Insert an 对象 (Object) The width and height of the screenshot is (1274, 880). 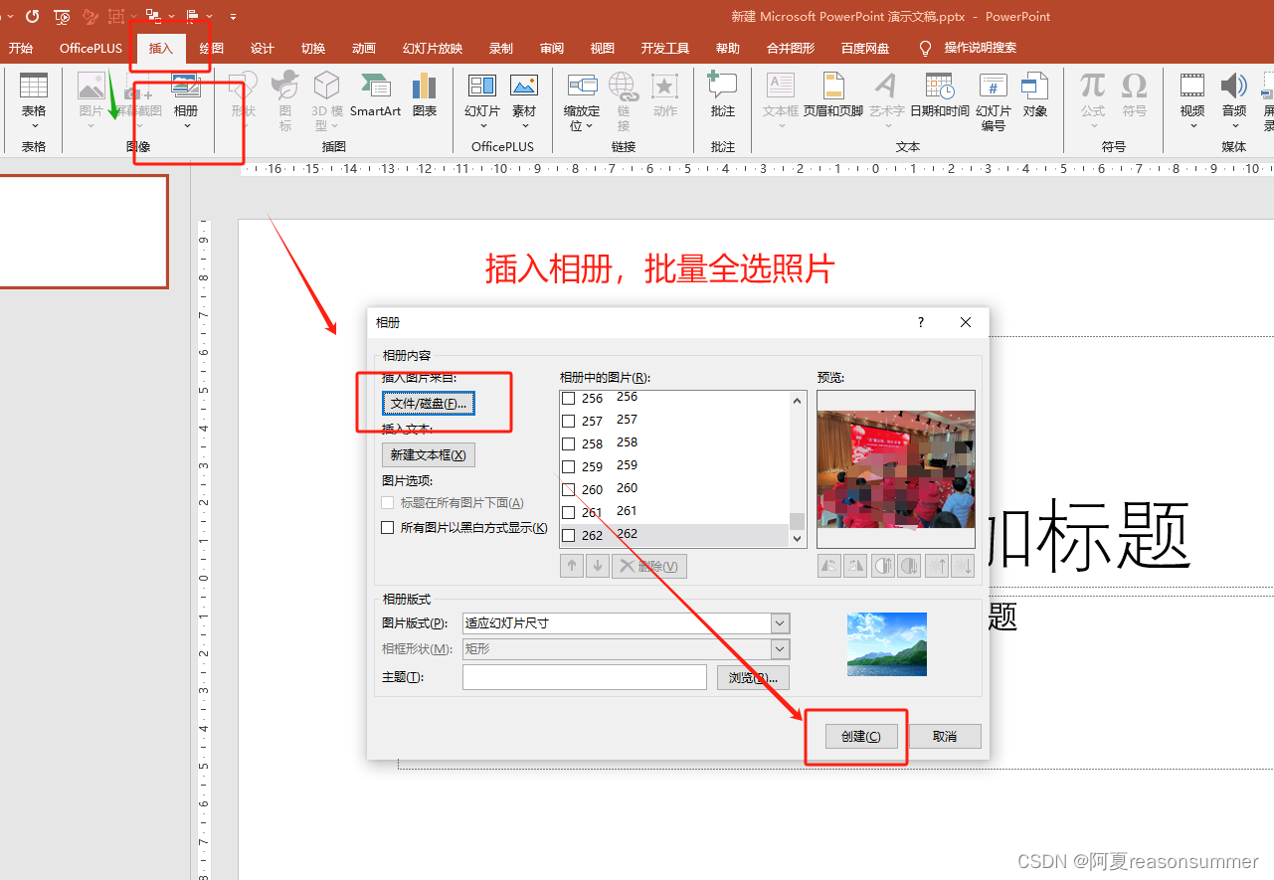(1035, 95)
